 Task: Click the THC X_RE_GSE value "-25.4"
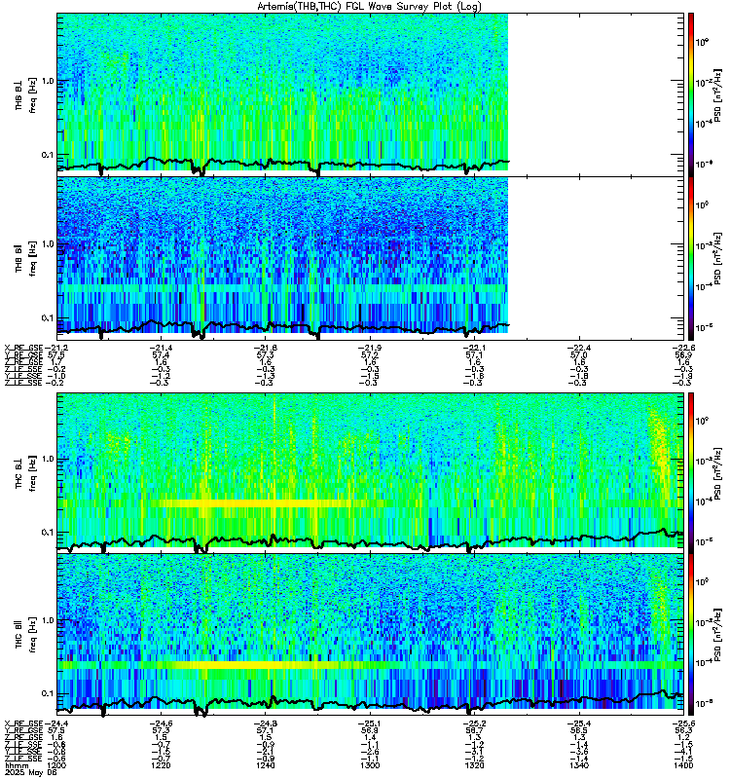(579, 723)
